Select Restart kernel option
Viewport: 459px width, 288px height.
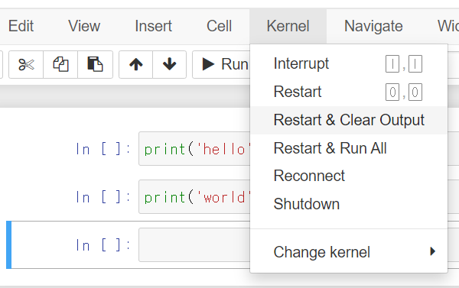coord(349,92)
